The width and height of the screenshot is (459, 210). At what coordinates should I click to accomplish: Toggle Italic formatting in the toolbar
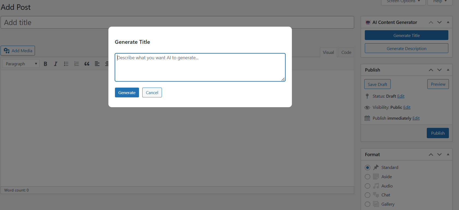[56, 64]
